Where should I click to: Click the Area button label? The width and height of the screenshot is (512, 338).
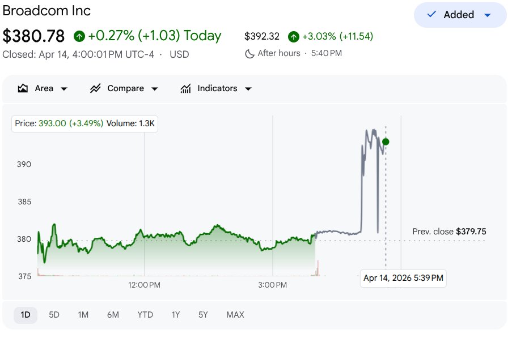tap(44, 88)
